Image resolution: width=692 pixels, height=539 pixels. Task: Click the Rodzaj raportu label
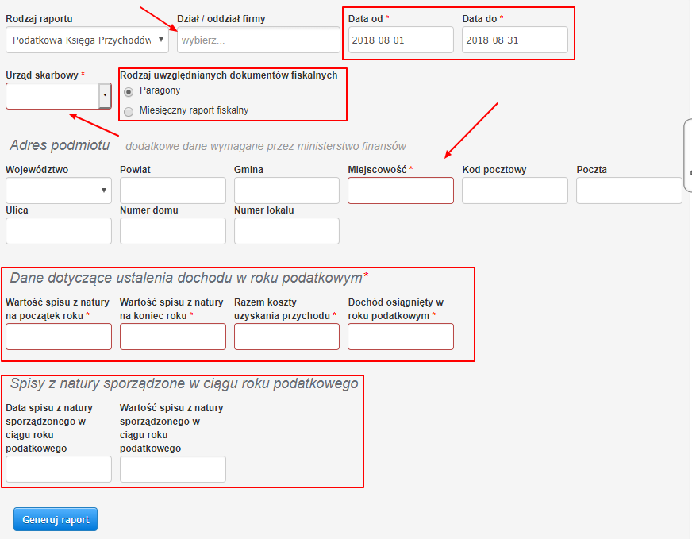pos(39,19)
